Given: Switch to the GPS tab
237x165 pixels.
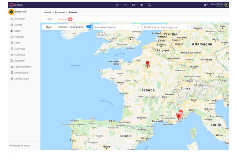Looking at the screenshot, I should pos(49,19).
